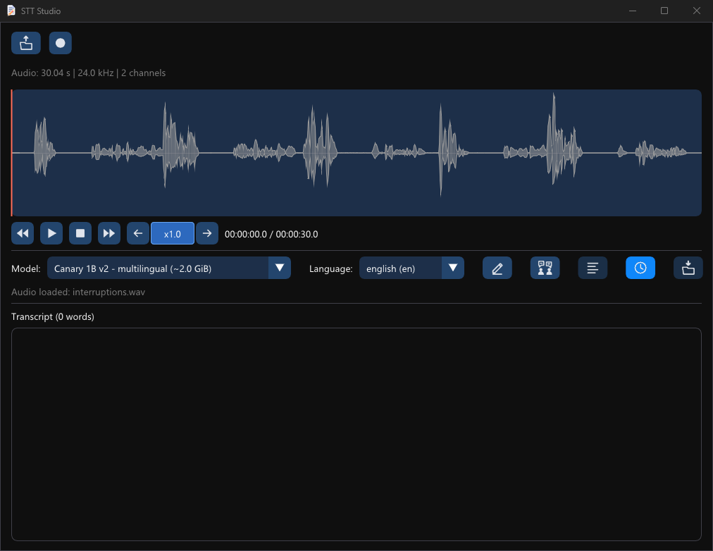
Task: Open the audio file upload button
Action: pyautogui.click(x=26, y=43)
